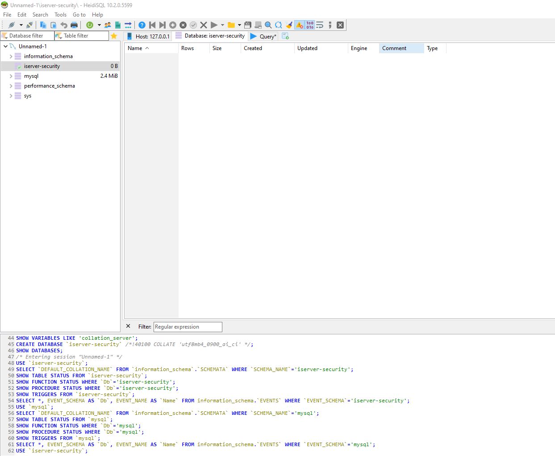Close the filter panel X button

coord(128,326)
